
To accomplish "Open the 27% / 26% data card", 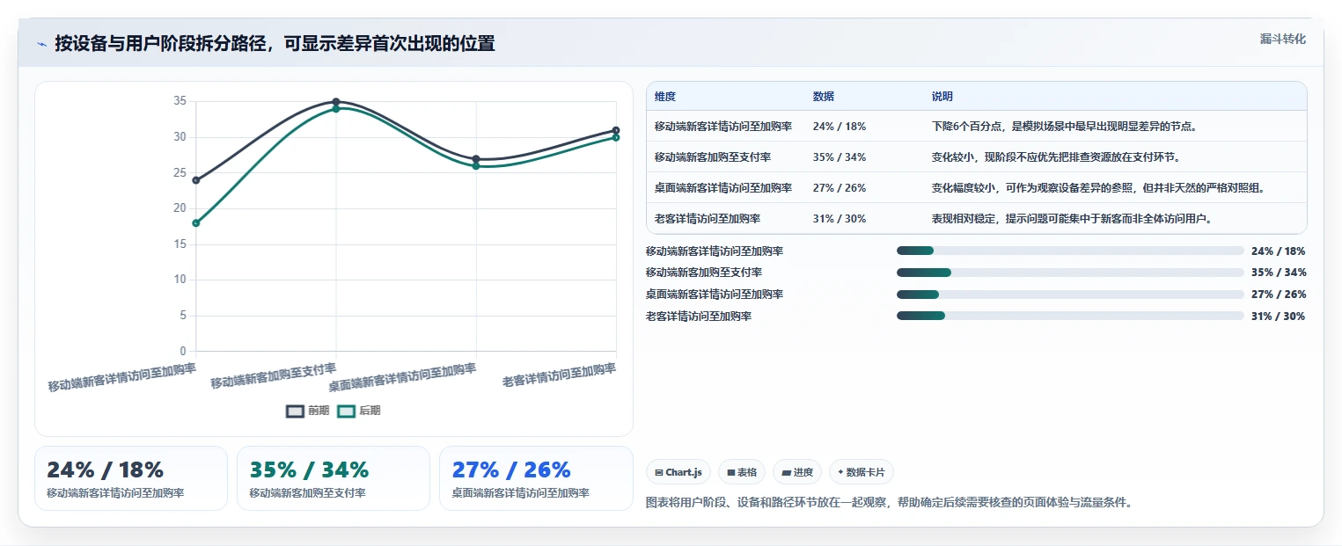I will click(x=536, y=478).
